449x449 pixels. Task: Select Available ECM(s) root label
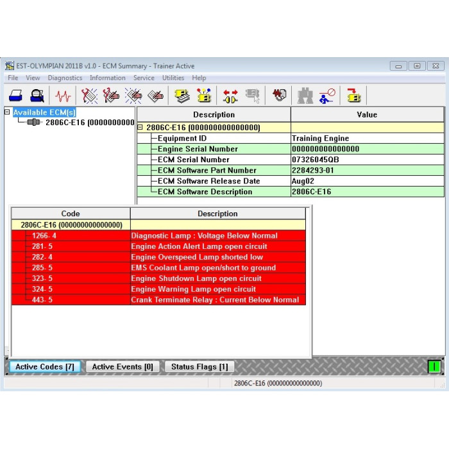coord(44,112)
